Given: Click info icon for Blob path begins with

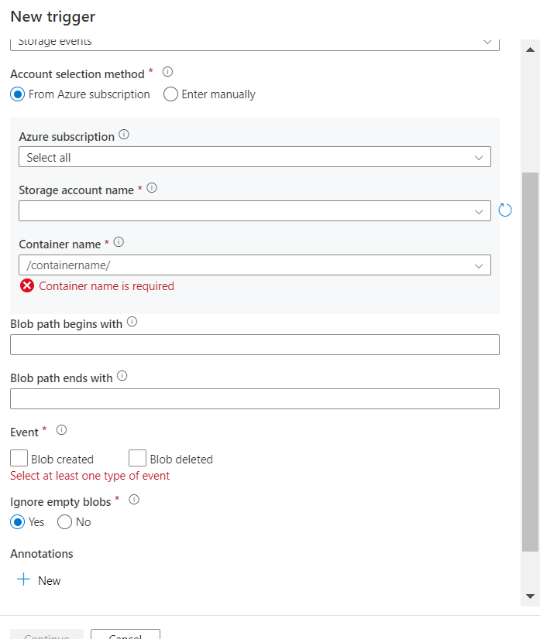Looking at the screenshot, I should [132, 323].
